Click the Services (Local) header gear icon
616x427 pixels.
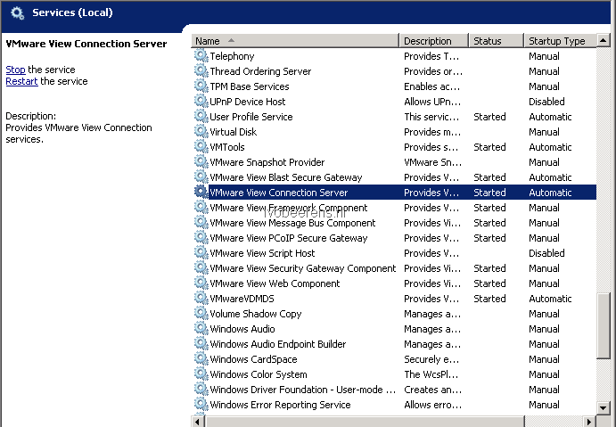17,13
